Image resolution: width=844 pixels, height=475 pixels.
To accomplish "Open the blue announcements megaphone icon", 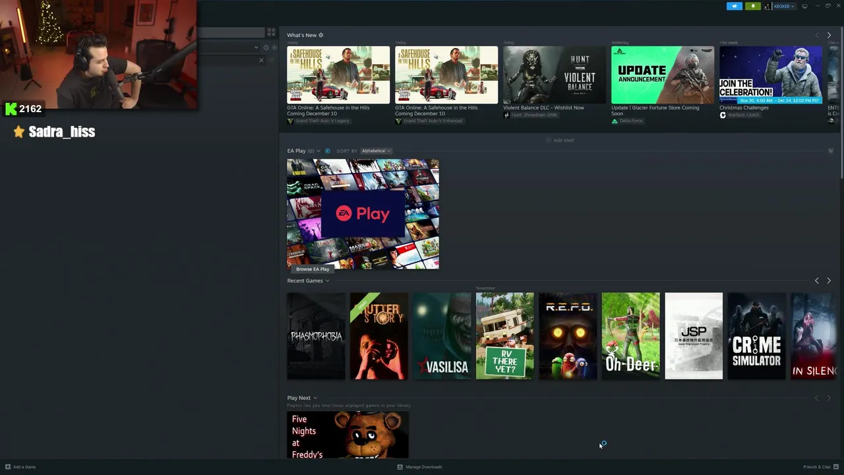I will (x=734, y=6).
